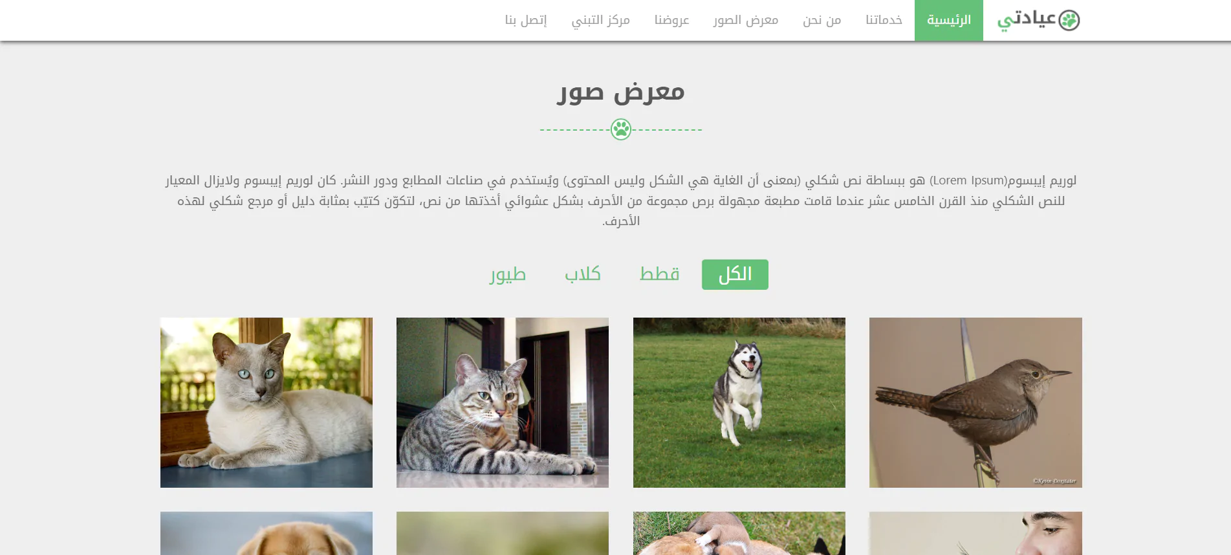Filter the gallery by قطط

coord(659,274)
